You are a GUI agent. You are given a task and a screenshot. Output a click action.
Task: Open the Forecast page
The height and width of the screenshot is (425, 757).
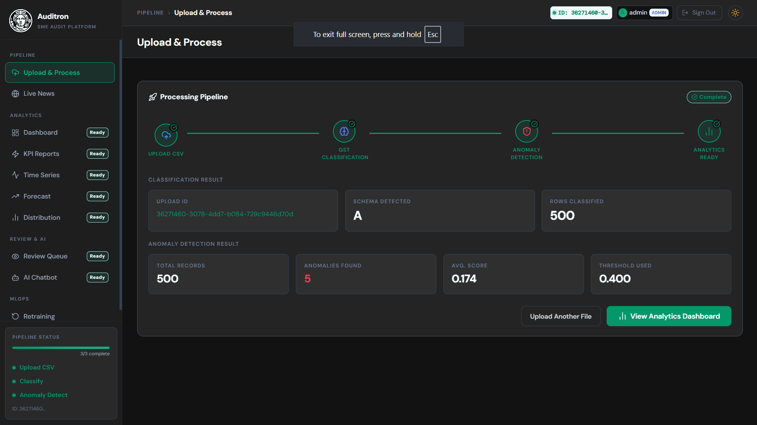click(60, 196)
